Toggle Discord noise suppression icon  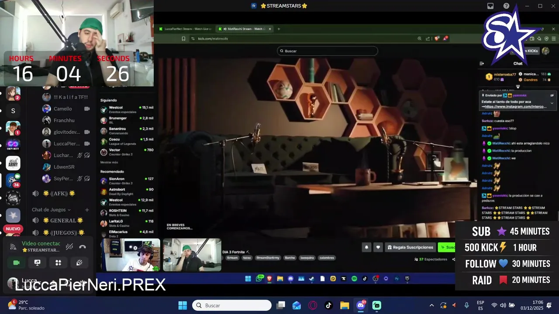point(69,247)
